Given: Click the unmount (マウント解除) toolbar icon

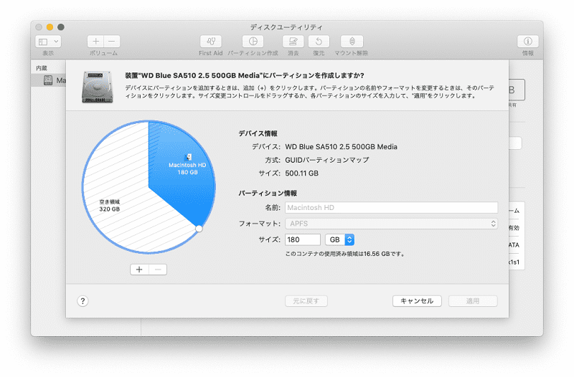Looking at the screenshot, I should (352, 42).
